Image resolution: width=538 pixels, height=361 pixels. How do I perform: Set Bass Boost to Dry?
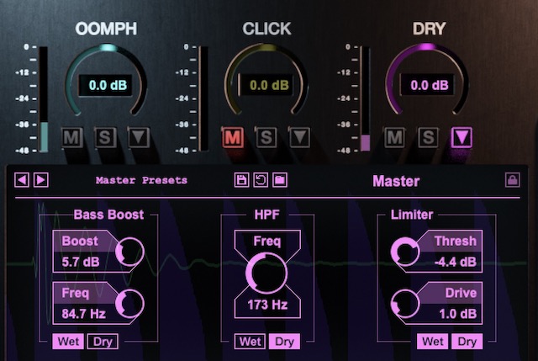click(x=103, y=342)
